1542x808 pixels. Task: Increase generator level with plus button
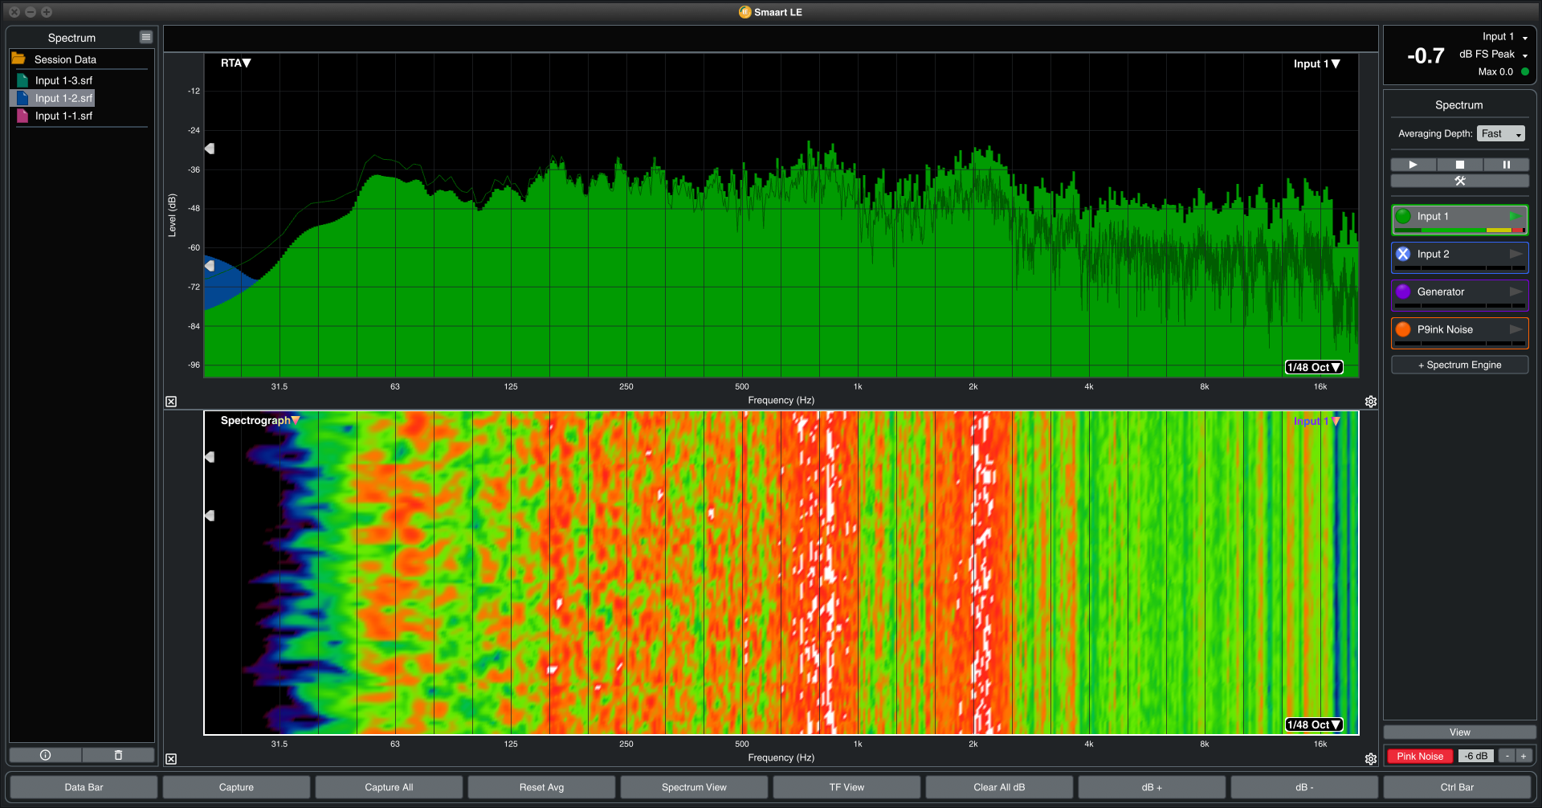[1524, 756]
